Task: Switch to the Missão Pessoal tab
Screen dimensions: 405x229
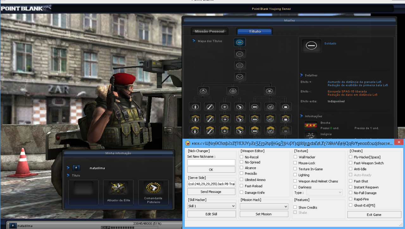Action: [x=209, y=31]
